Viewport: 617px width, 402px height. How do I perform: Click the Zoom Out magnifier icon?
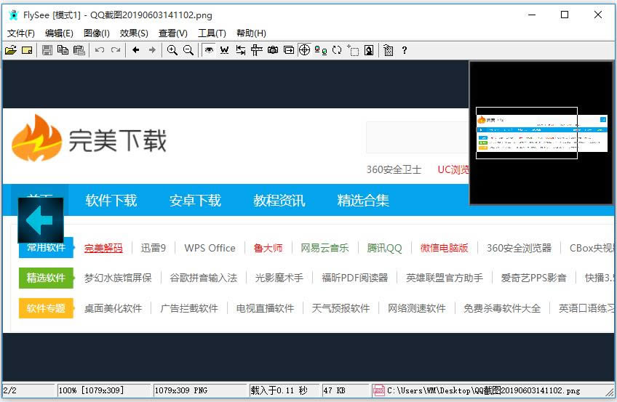coord(188,50)
